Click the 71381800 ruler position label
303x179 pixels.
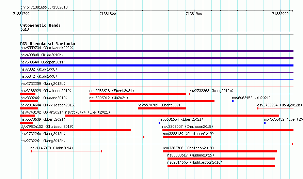[108, 14]
